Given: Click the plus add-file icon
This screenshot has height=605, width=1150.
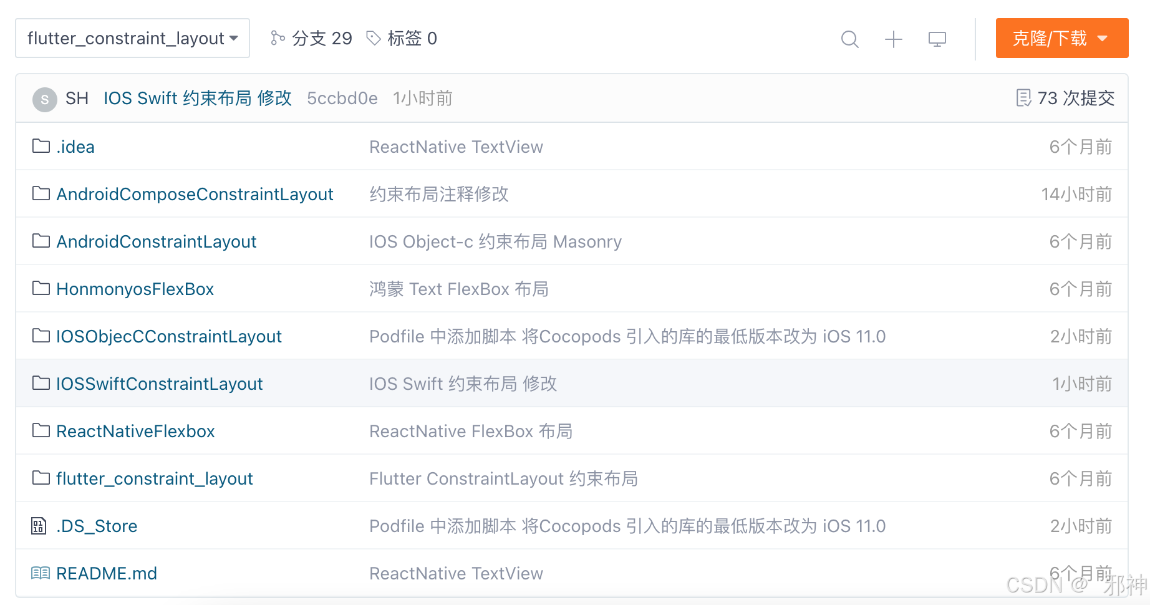Looking at the screenshot, I should point(894,39).
